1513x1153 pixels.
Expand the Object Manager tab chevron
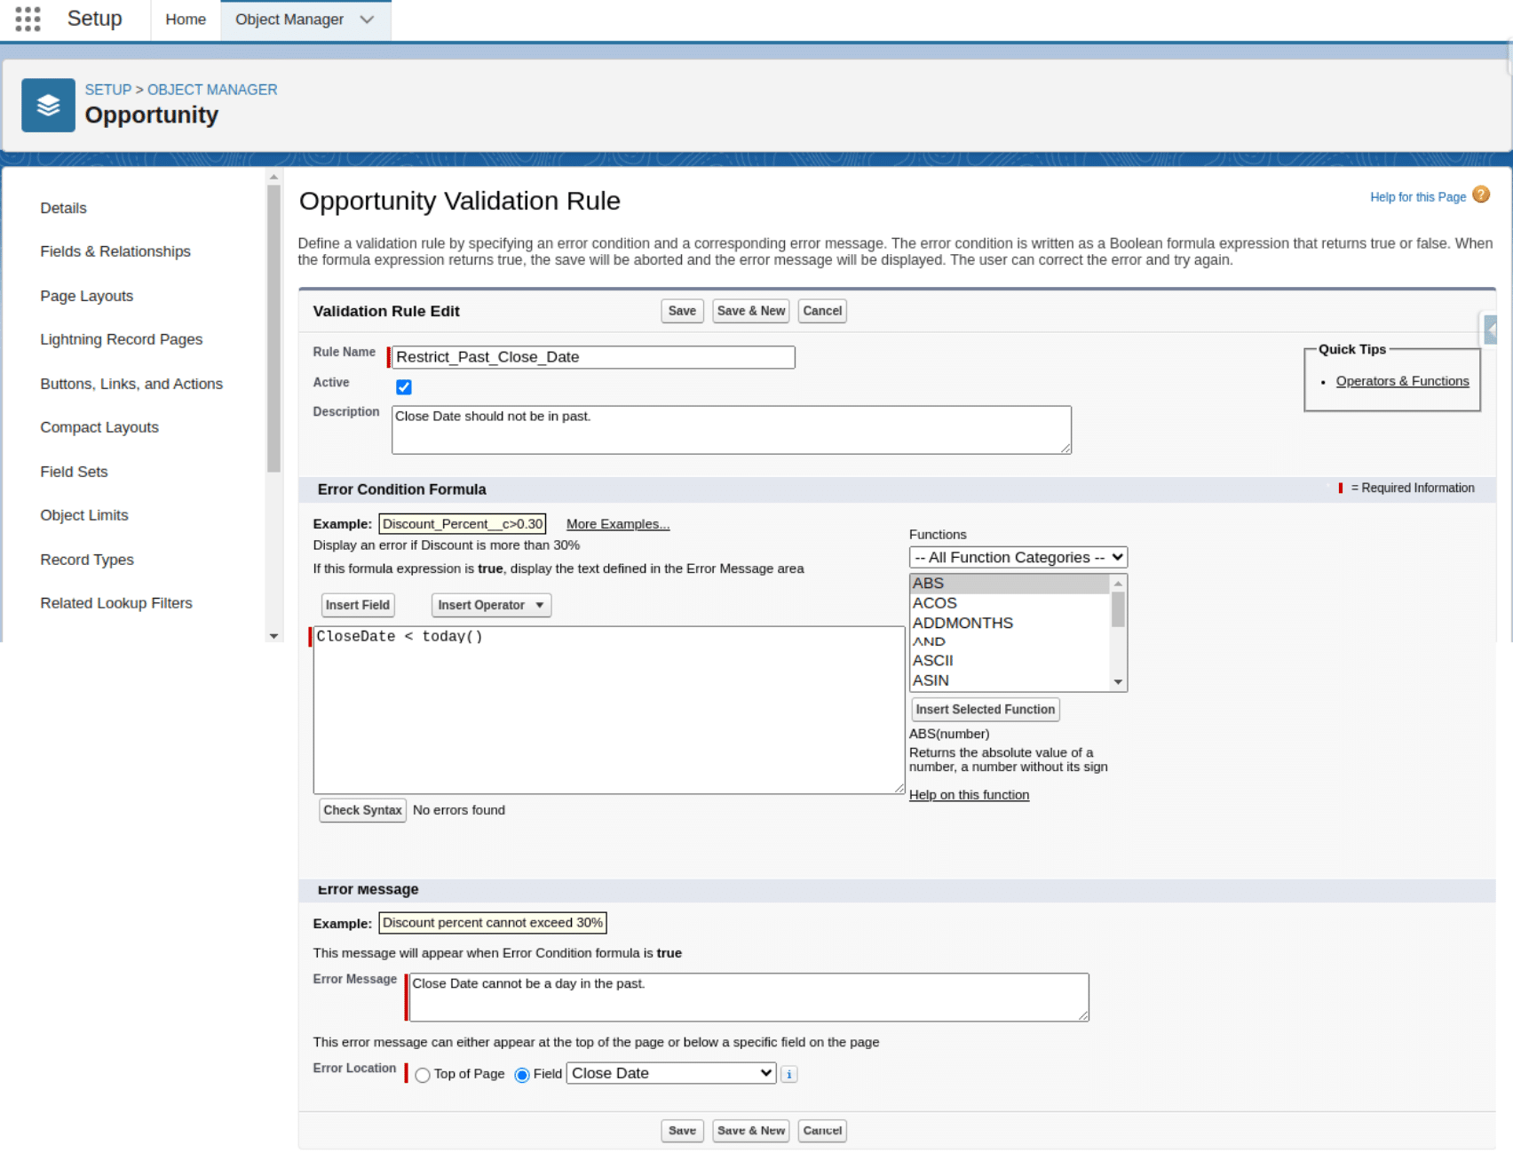367,19
